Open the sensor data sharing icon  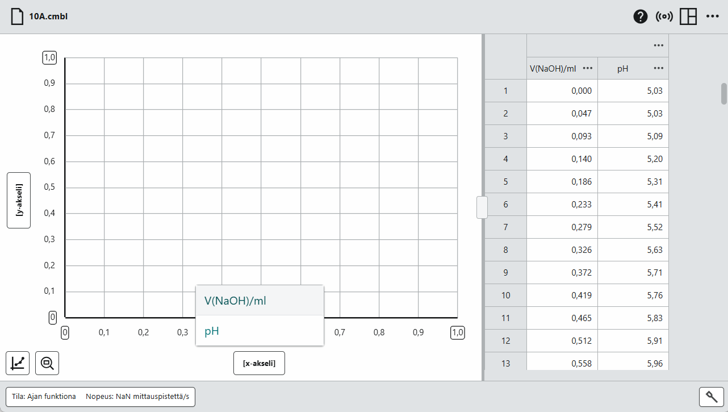click(x=664, y=16)
